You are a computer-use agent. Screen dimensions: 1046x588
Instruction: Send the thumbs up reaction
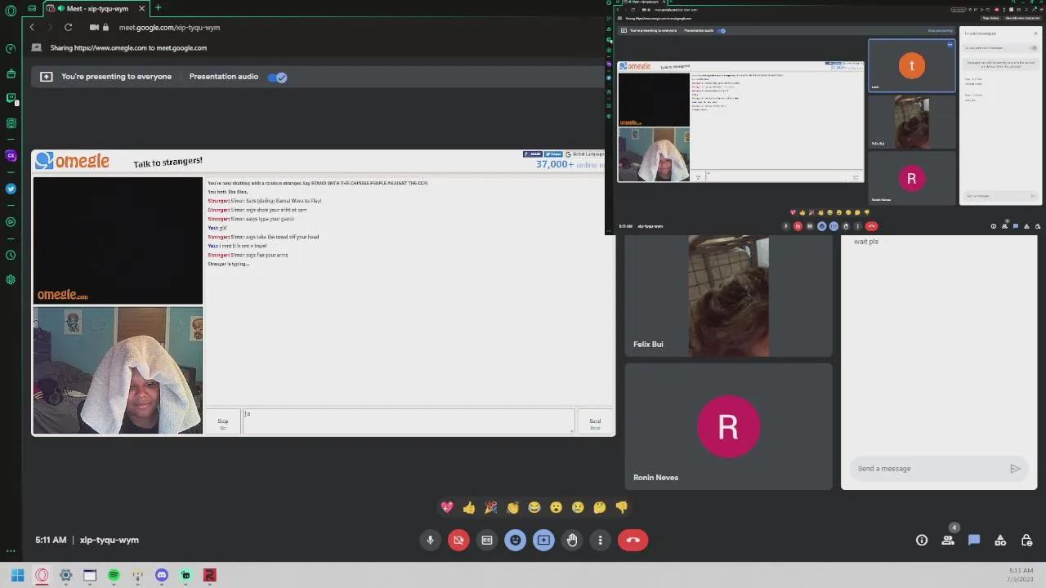click(x=469, y=507)
